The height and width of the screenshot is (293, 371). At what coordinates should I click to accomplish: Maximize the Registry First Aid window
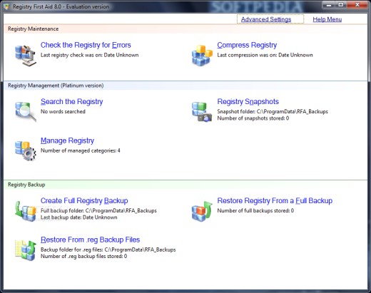(341, 5)
